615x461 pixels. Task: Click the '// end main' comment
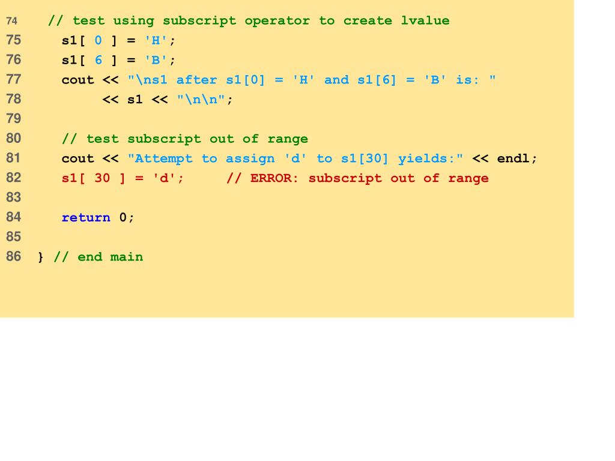98,257
